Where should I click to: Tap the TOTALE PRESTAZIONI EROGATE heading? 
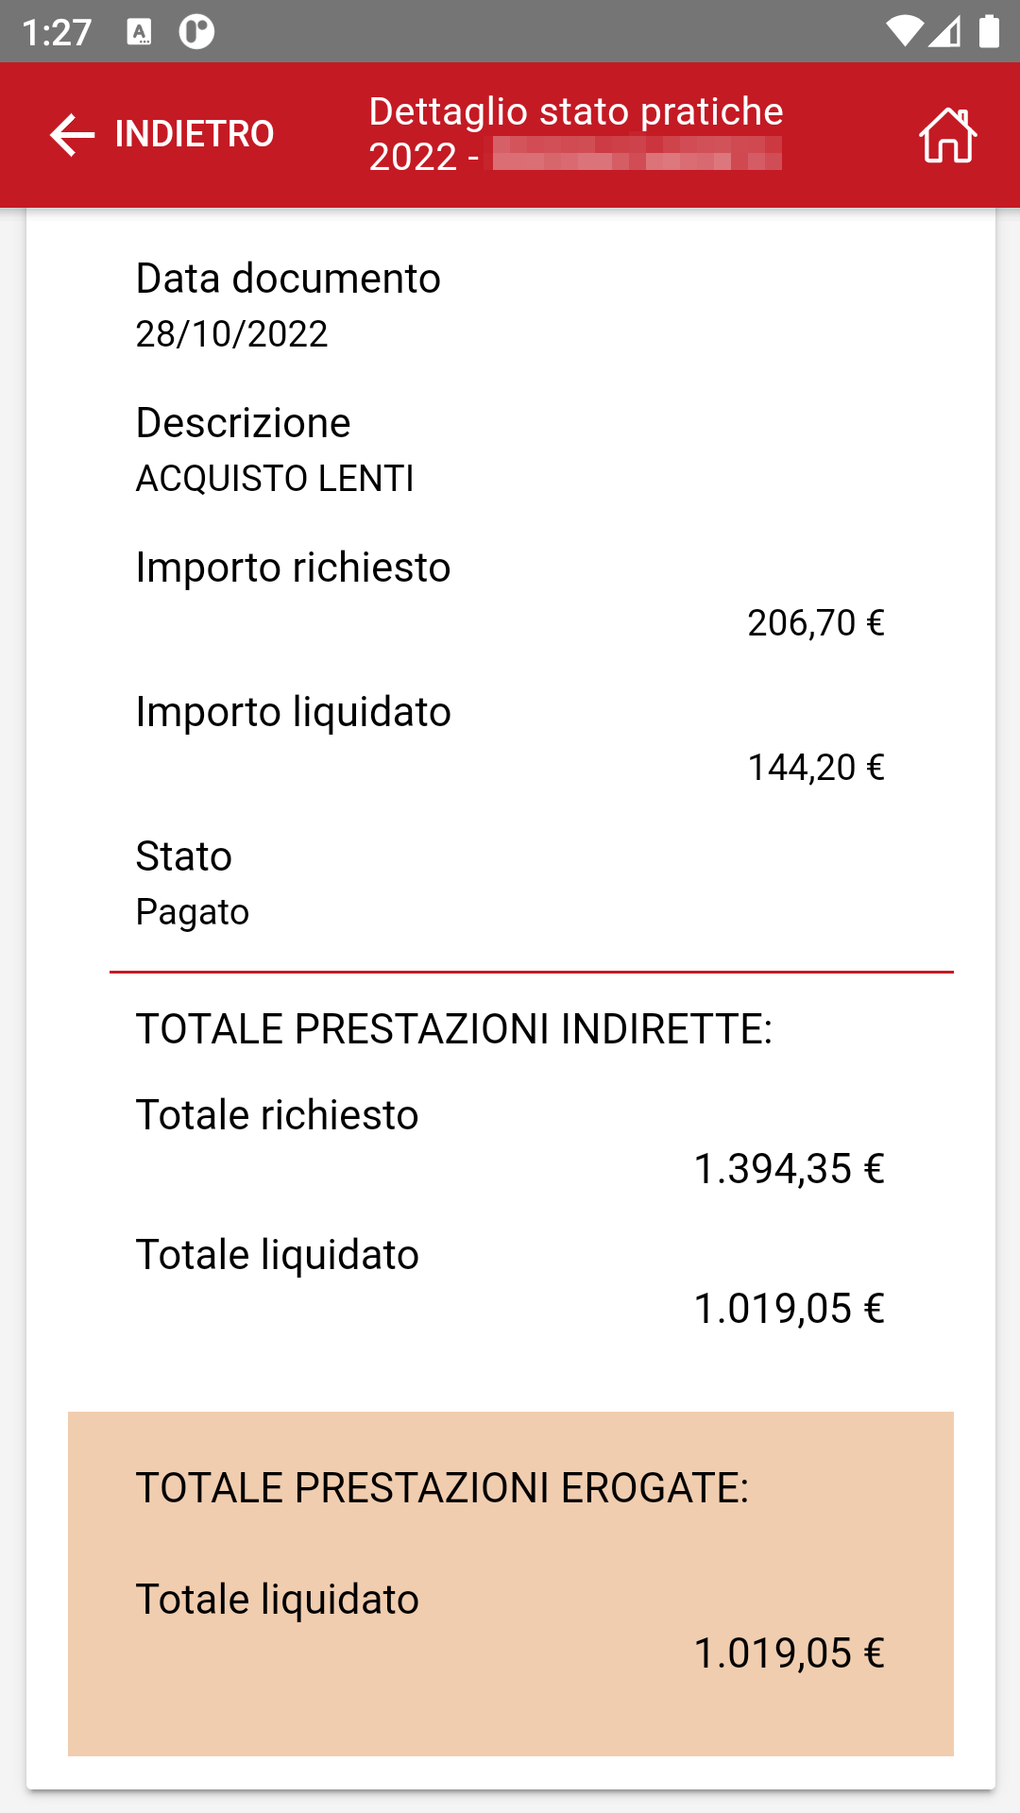pos(442,1488)
